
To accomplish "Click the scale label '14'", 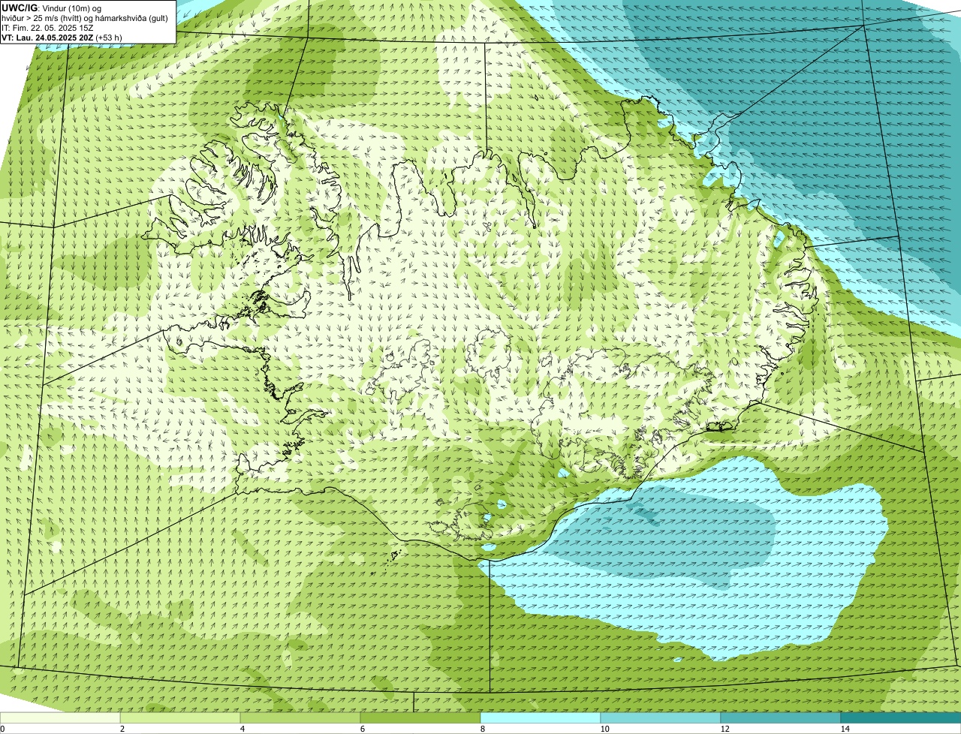I will [845, 729].
